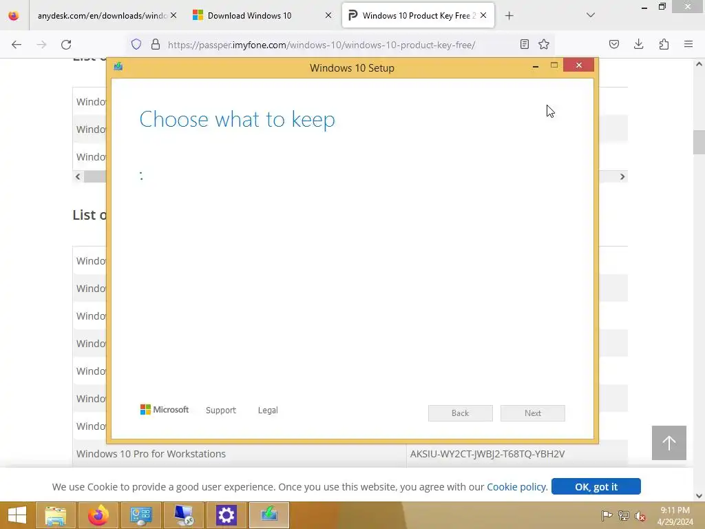Minimize the Firefox window

644,7
